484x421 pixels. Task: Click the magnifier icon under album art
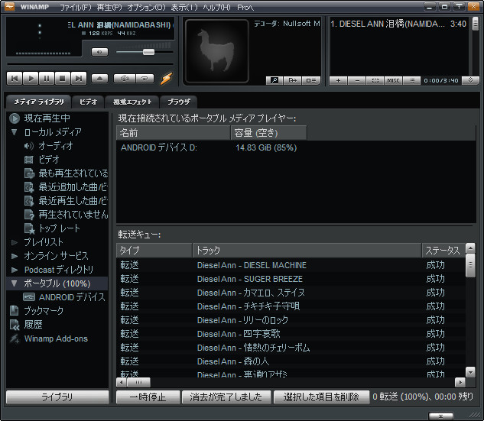[x=274, y=80]
